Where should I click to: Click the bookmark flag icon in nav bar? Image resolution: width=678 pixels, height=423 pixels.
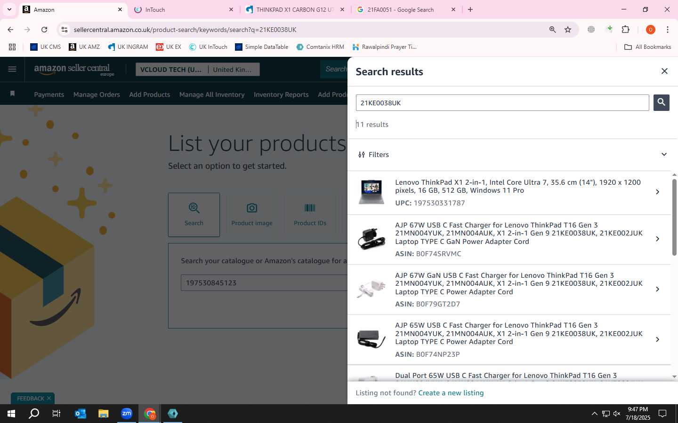click(13, 94)
